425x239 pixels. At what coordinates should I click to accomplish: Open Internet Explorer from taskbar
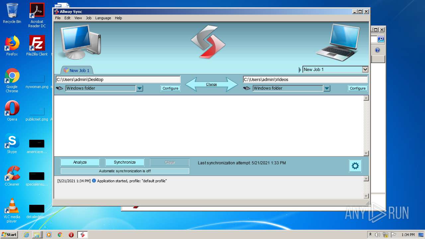pyautogui.click(x=26, y=235)
